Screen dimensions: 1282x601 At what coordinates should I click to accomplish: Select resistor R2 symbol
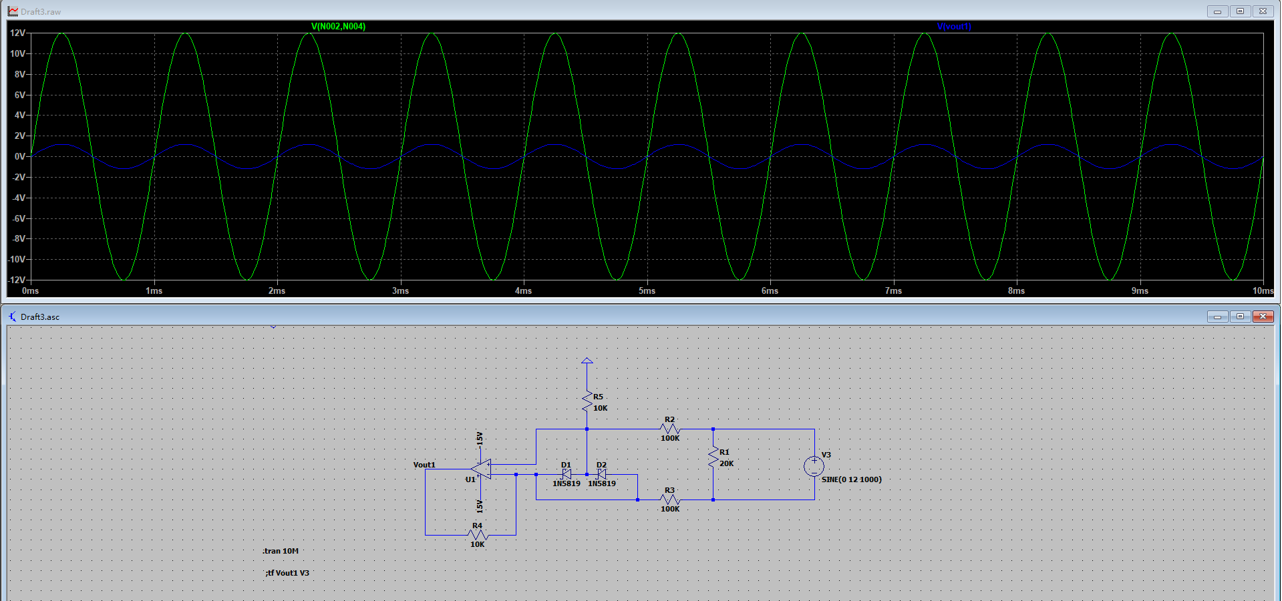point(669,429)
